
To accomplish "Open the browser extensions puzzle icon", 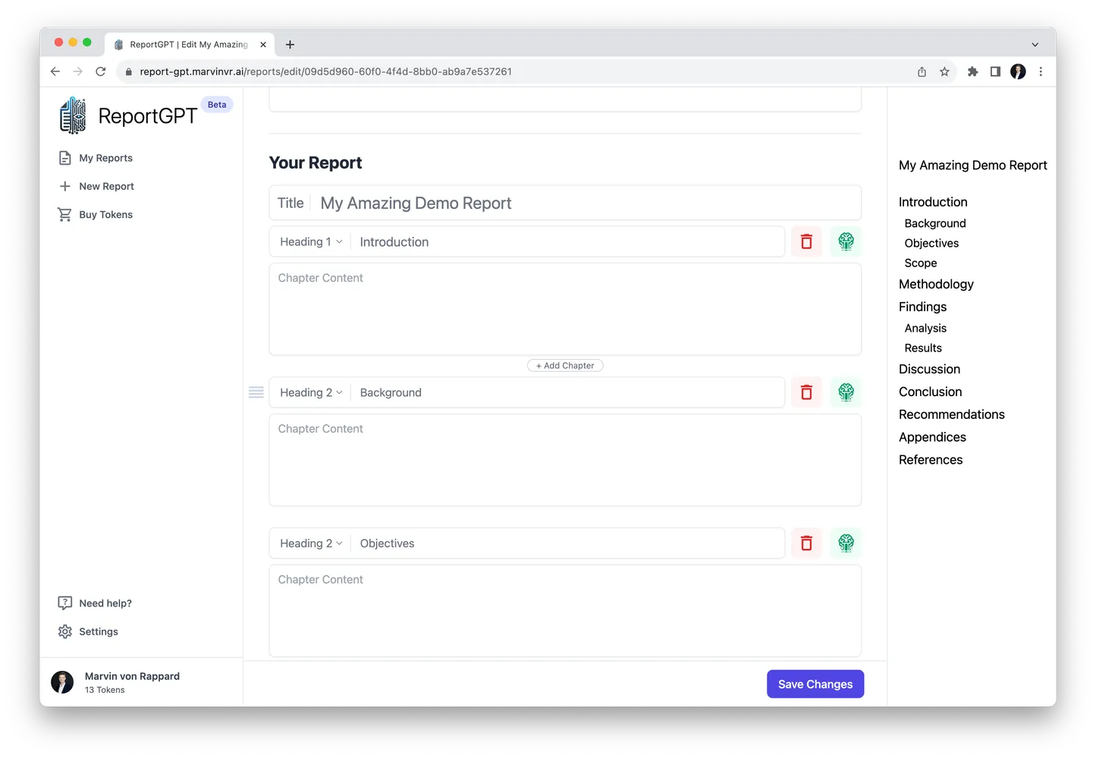I will pyautogui.click(x=972, y=71).
